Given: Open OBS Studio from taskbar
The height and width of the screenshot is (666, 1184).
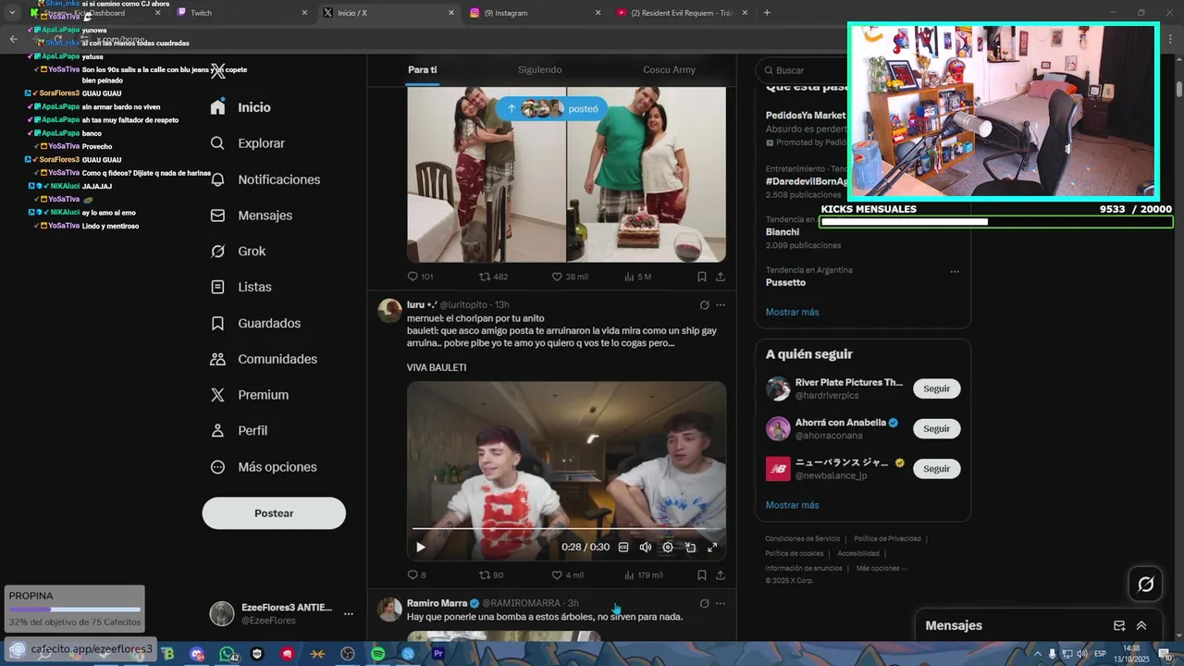Looking at the screenshot, I should point(348,654).
